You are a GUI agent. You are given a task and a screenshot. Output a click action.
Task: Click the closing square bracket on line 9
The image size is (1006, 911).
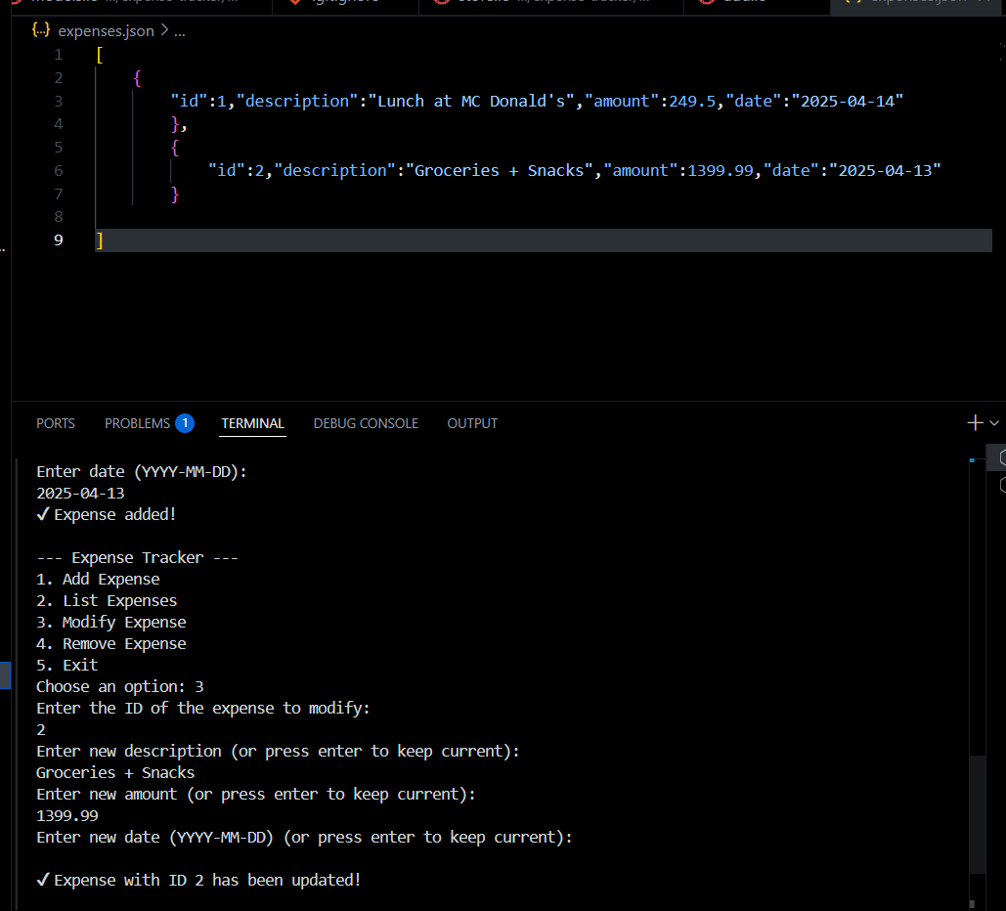tap(100, 240)
